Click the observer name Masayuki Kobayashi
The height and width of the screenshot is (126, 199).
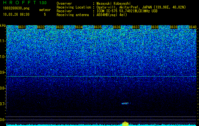(114, 3)
